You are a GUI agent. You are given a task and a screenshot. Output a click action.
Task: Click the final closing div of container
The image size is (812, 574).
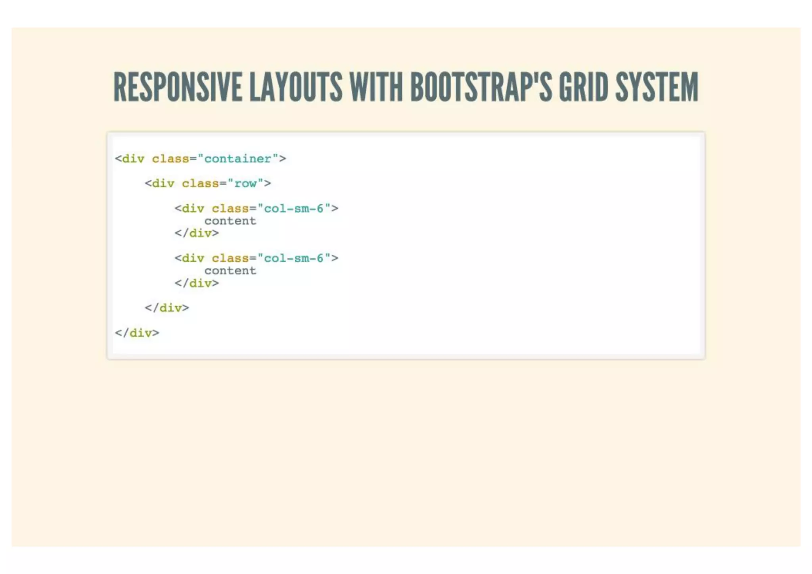tap(137, 333)
